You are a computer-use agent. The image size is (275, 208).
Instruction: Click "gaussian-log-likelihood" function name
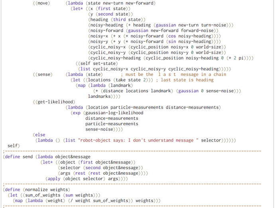point(114,113)
